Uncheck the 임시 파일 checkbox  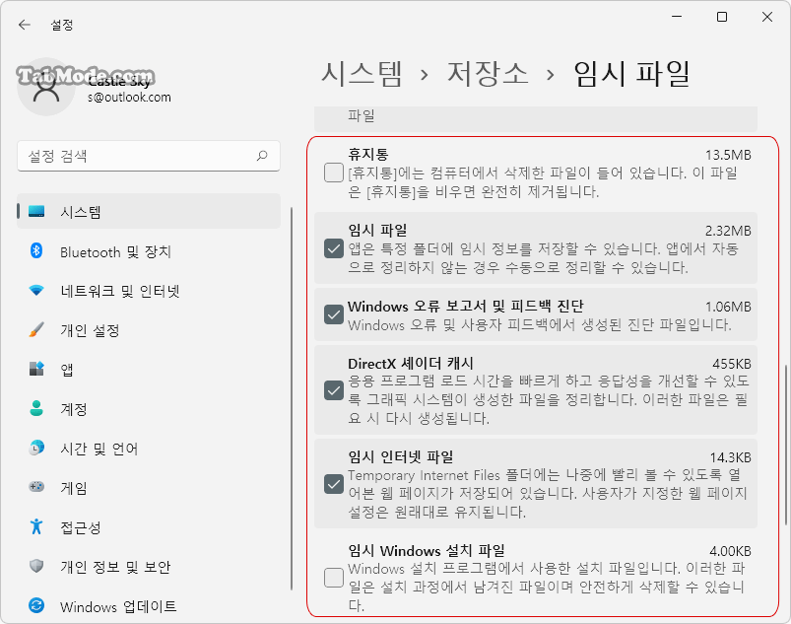(334, 248)
